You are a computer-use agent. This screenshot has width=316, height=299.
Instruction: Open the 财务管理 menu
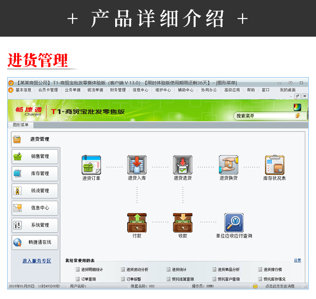click(118, 90)
